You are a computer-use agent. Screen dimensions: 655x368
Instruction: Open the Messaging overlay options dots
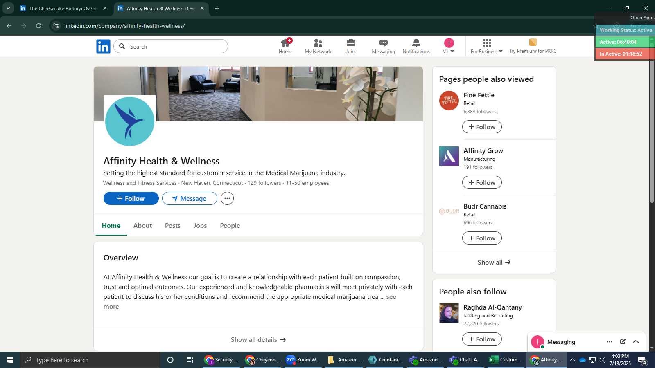coord(610,342)
